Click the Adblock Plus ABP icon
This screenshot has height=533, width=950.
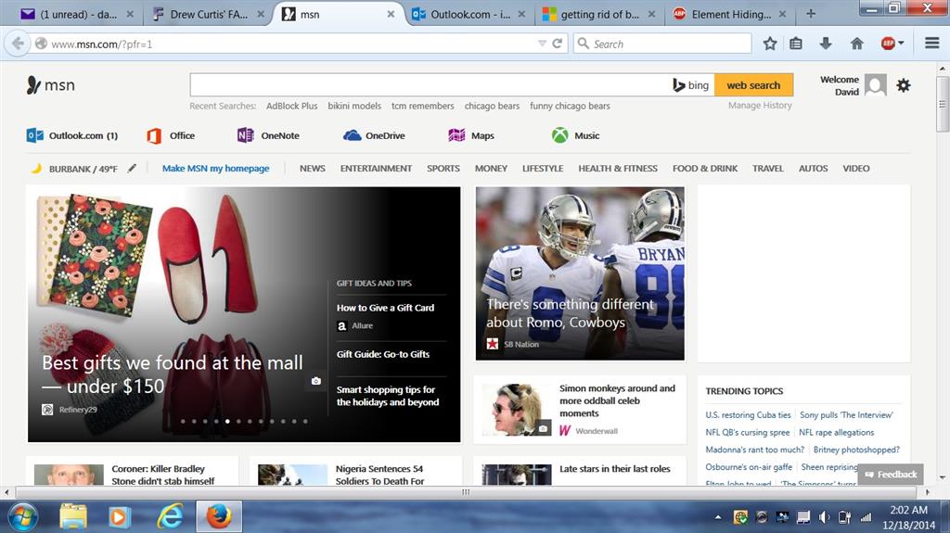point(888,44)
